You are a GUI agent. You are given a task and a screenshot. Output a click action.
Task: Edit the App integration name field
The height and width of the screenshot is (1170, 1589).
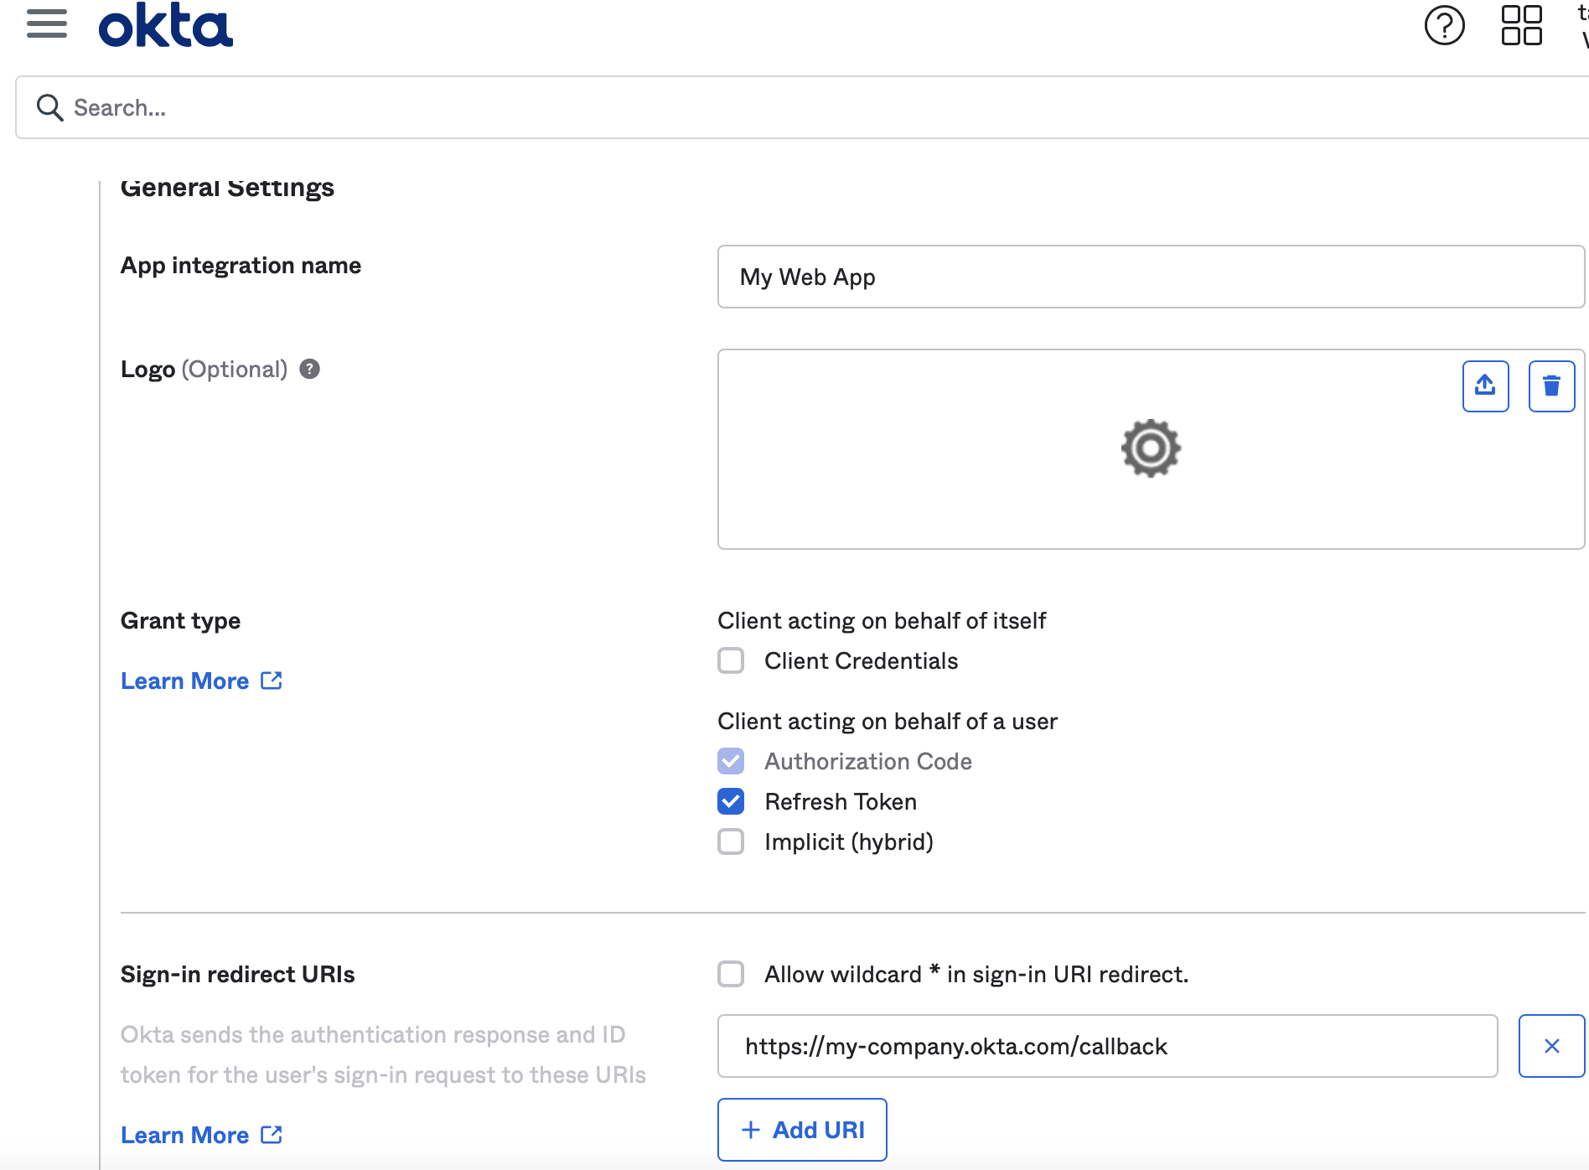point(1150,277)
